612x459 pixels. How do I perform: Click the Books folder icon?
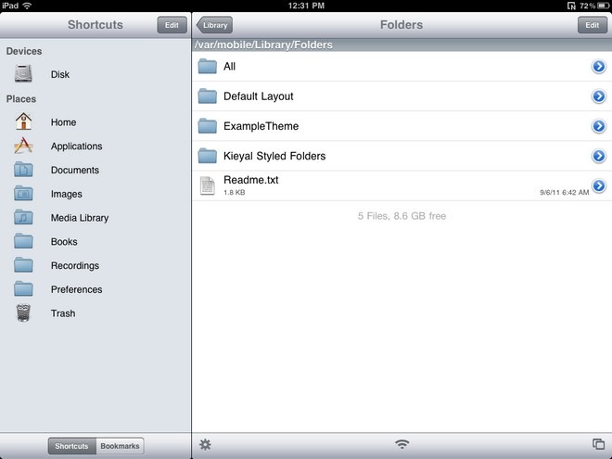point(23,241)
